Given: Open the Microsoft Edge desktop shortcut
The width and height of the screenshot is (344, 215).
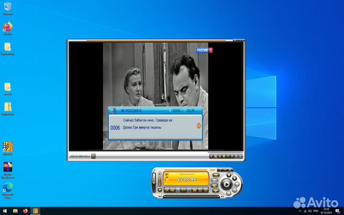Looking at the screenshot, I should click(8, 190).
